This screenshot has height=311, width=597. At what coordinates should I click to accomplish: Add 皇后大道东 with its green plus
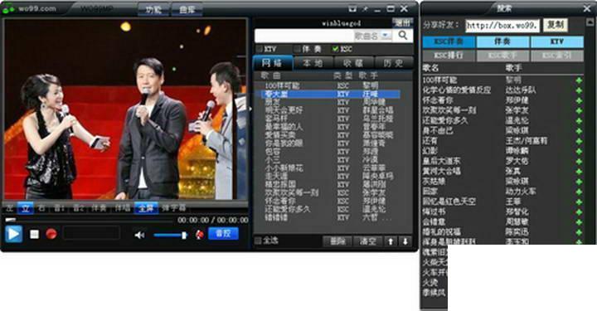pos(579,162)
